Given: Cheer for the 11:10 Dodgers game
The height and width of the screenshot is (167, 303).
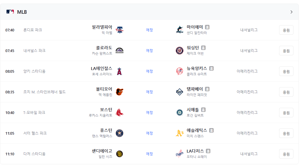Looking at the screenshot, I should 286,154.
